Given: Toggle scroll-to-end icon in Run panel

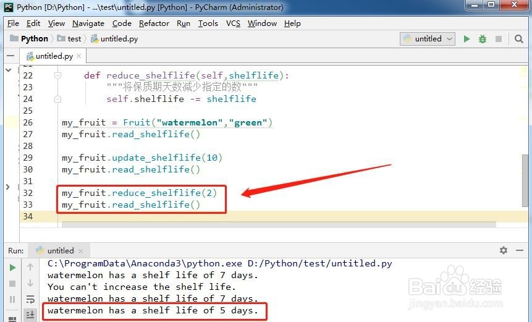Looking at the screenshot, I should pos(30,315).
